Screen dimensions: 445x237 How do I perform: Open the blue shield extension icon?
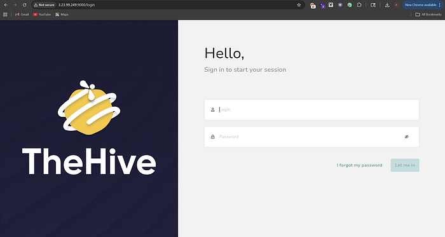pos(340,5)
